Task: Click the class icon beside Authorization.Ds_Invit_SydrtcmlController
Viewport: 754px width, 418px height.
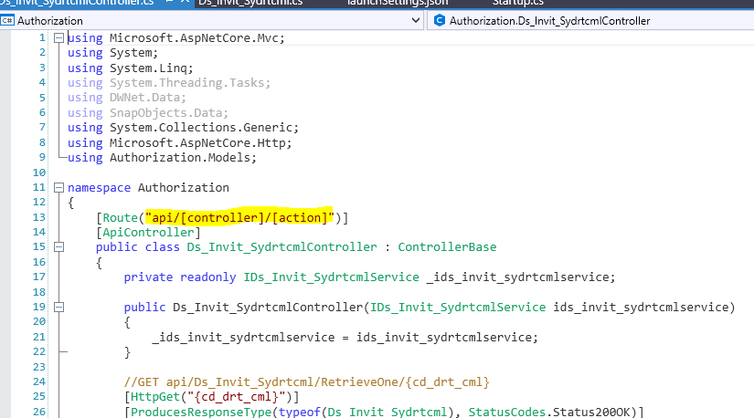Action: [440, 20]
